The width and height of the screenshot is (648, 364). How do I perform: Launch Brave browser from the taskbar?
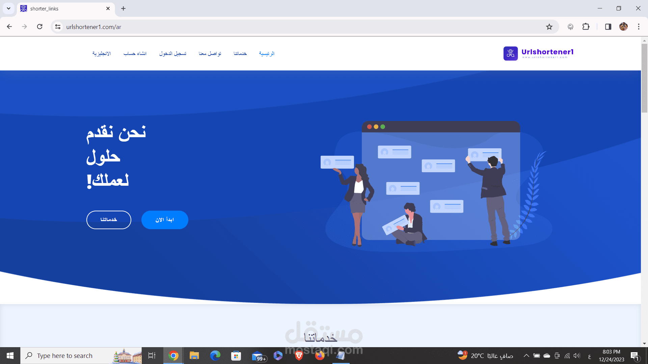point(298,355)
